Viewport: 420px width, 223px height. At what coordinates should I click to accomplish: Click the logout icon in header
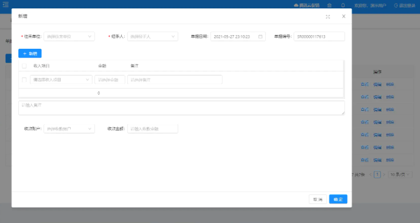coord(396,5)
